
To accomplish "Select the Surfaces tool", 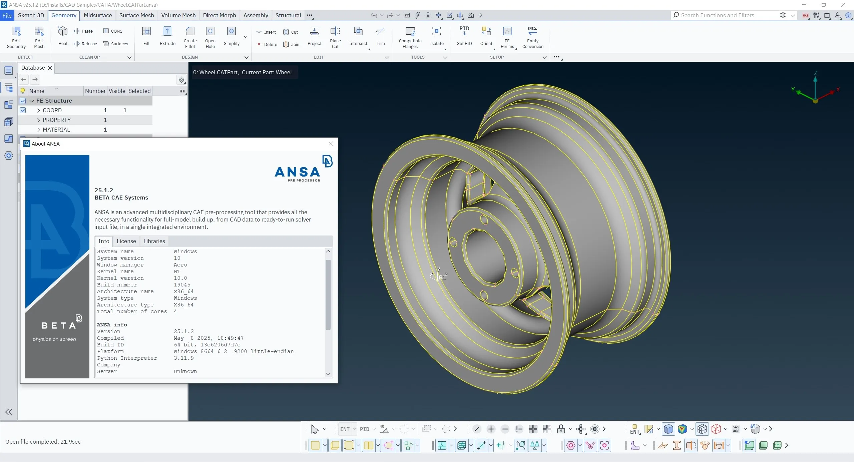I will pos(116,44).
